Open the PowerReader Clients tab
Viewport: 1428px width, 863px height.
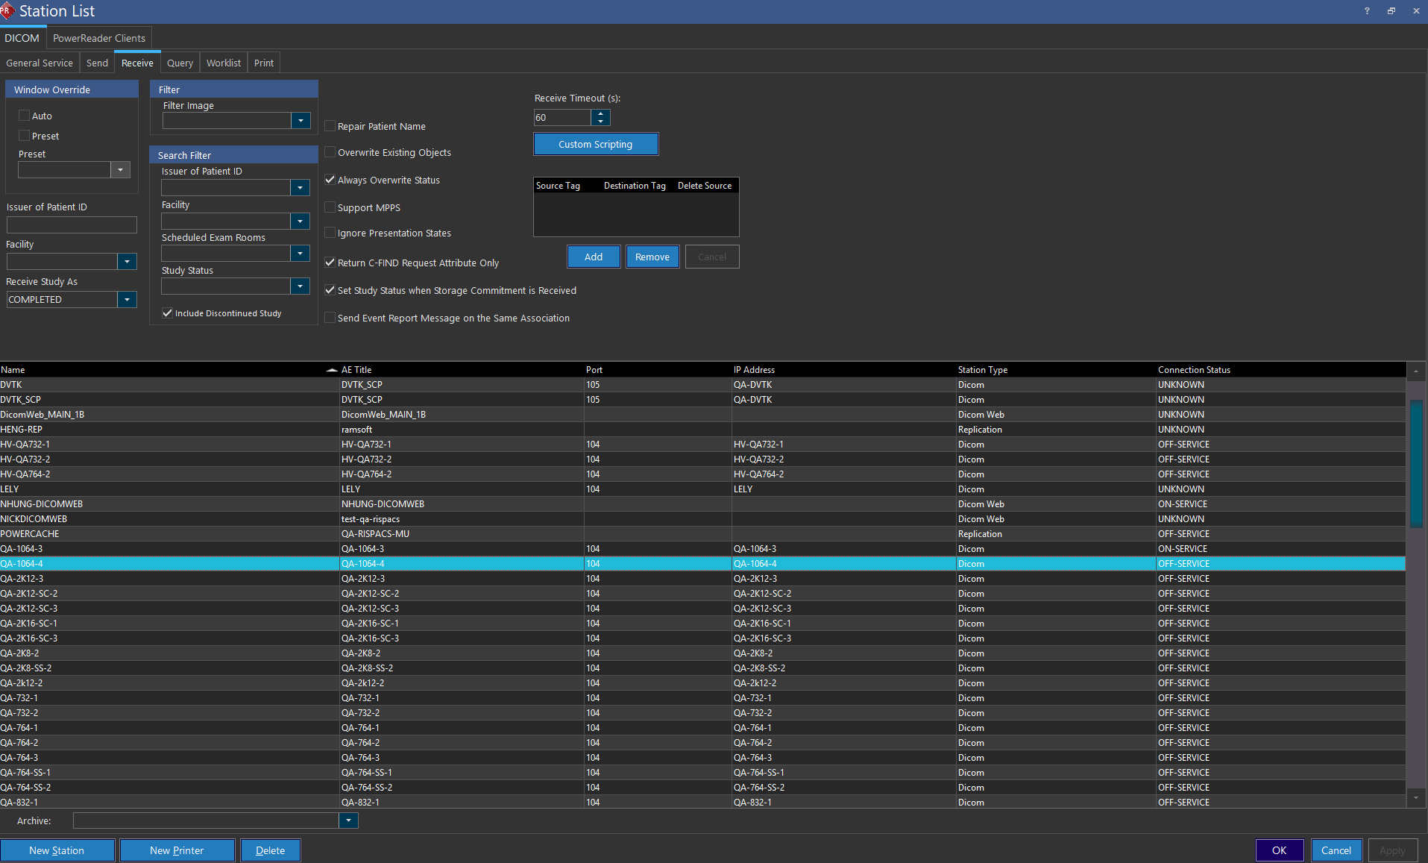99,38
